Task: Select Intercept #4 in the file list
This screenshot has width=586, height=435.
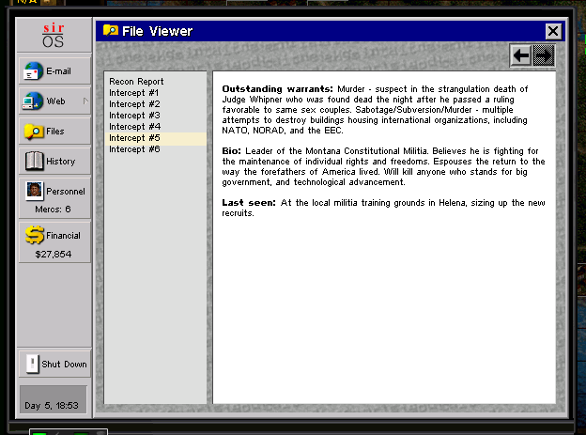Action: click(155, 127)
